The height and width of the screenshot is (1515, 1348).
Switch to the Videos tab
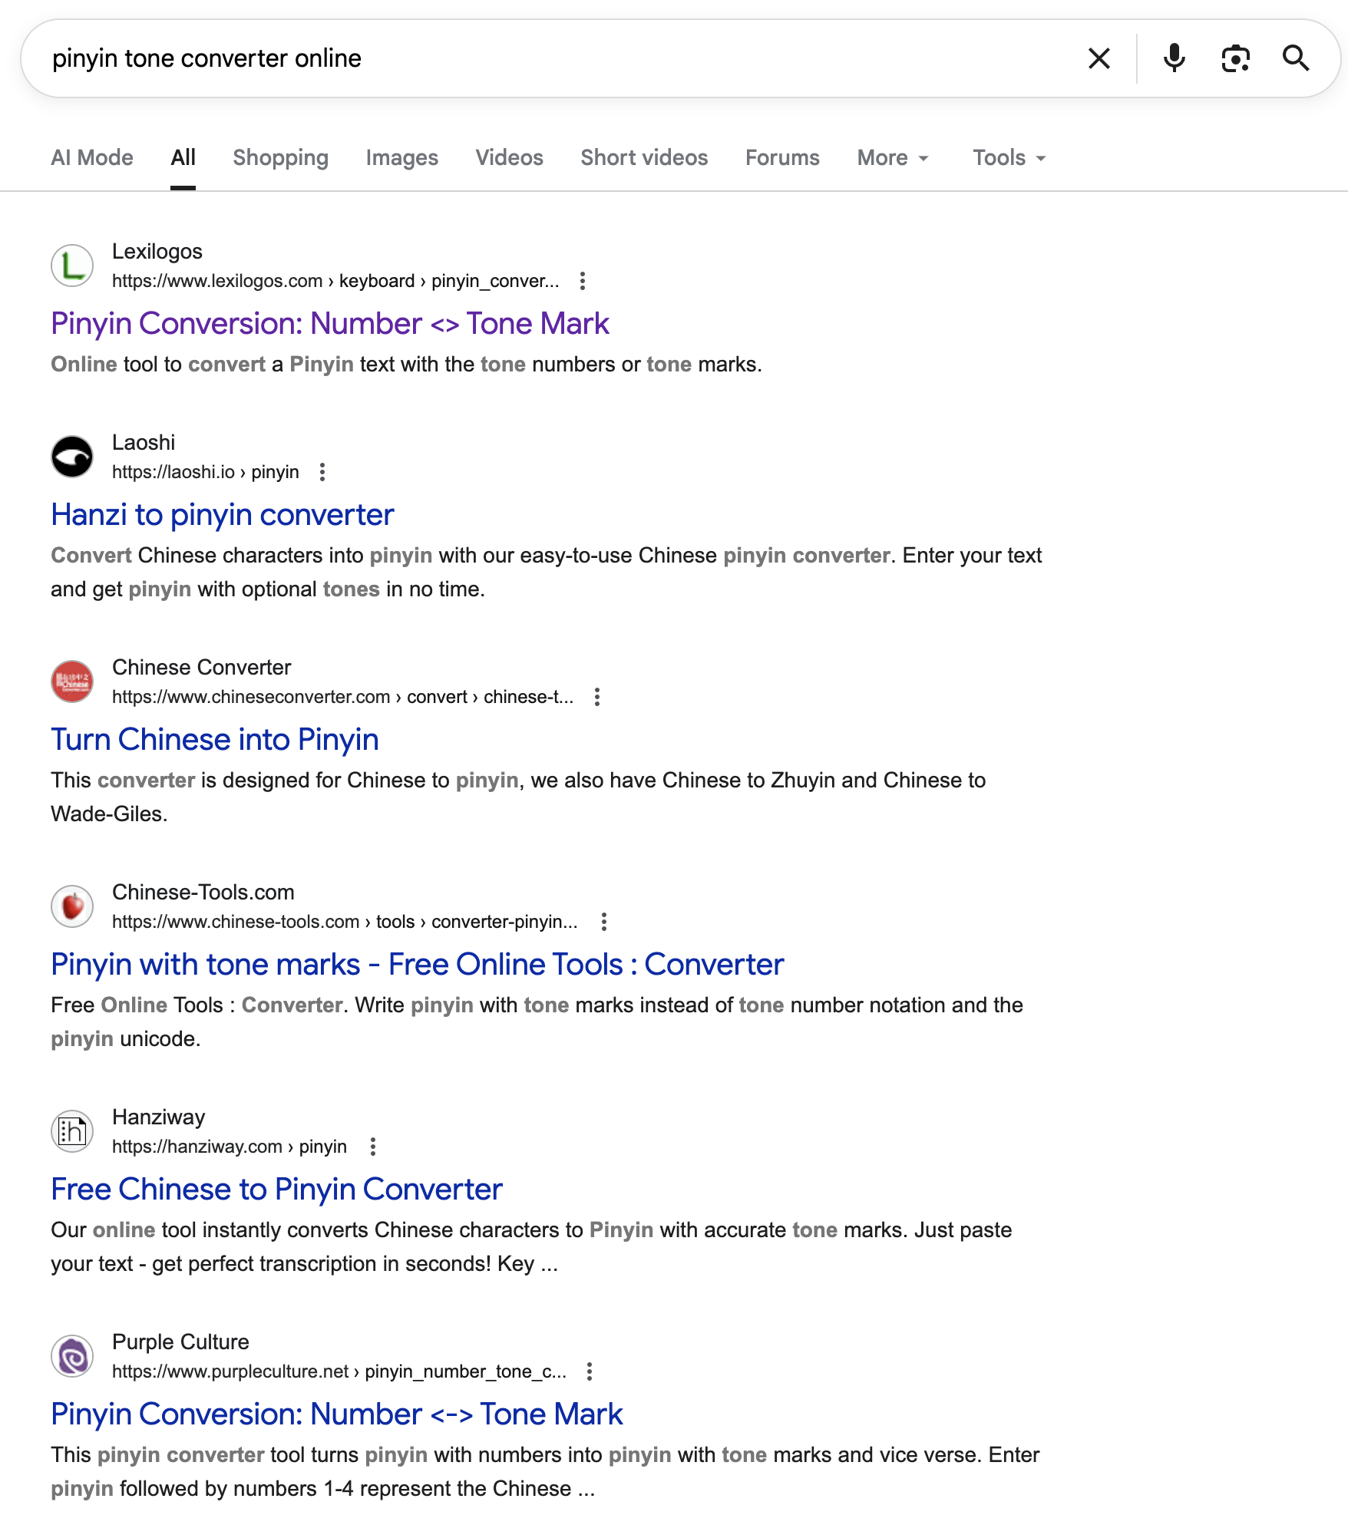tap(509, 157)
